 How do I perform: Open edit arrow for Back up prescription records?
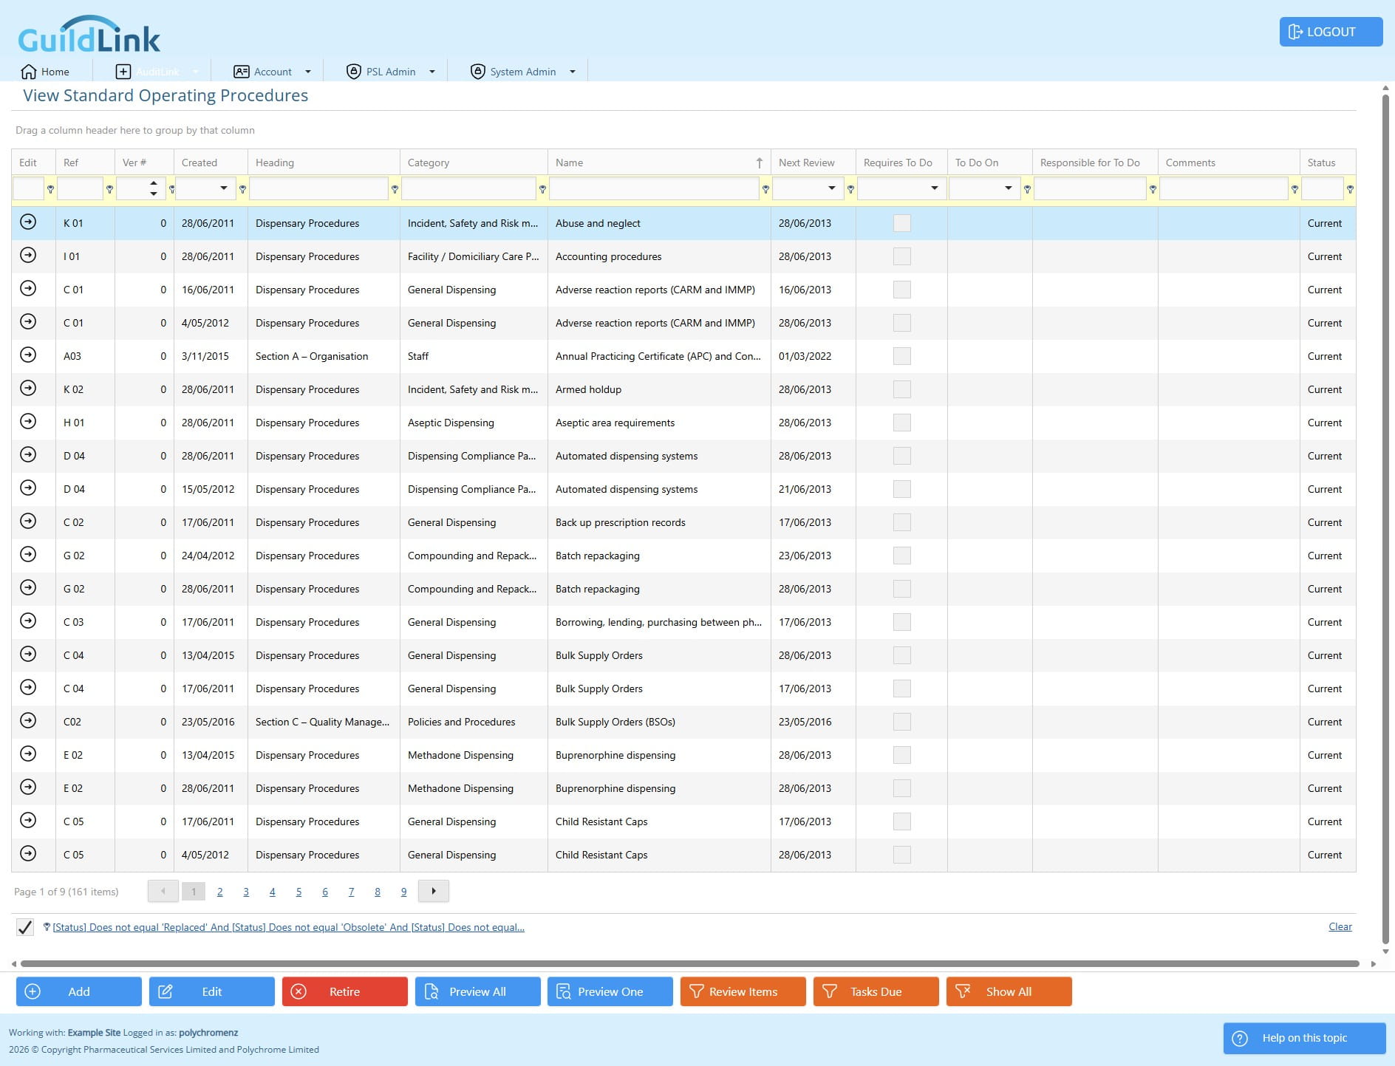pyautogui.click(x=28, y=521)
